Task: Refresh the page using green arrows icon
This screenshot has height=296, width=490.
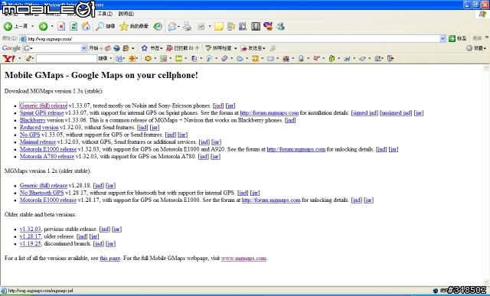Action: click(x=73, y=27)
